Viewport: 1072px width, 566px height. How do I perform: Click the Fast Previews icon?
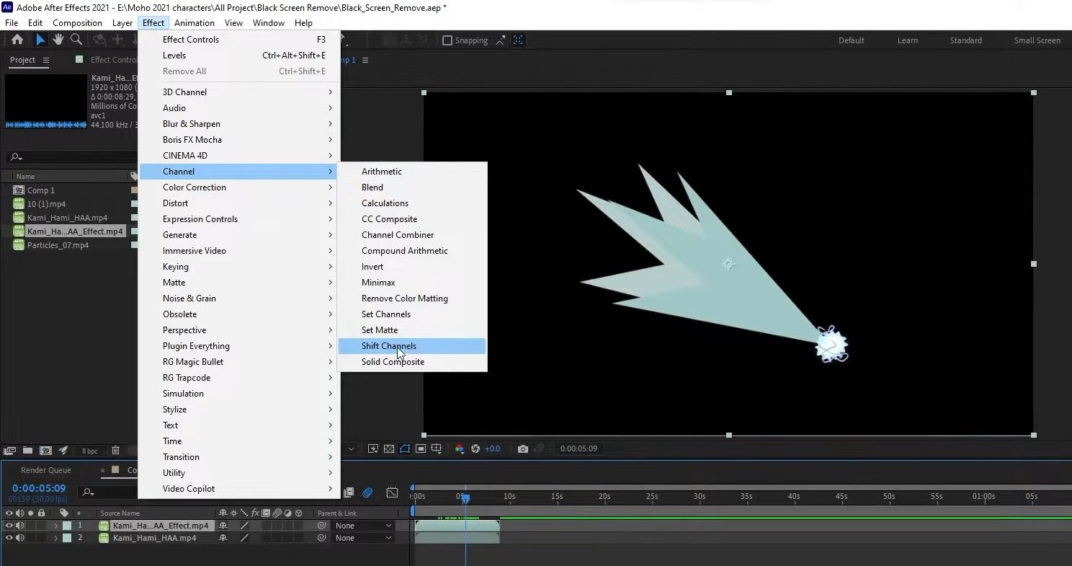point(373,448)
